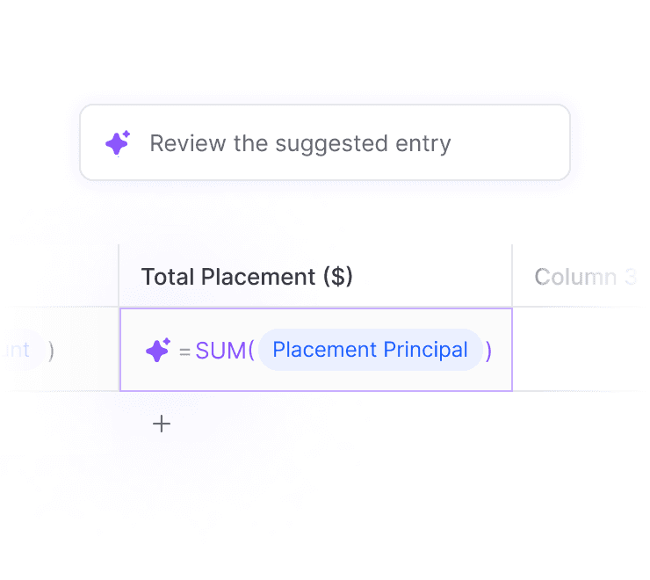Click the SUM function name in the formula
Viewport: 650px width, 580px height.
[220, 351]
